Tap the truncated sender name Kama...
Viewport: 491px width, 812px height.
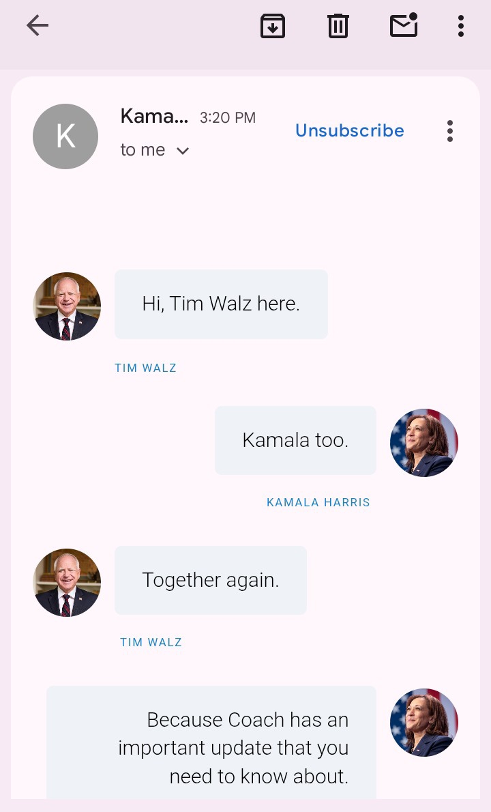coord(154,116)
